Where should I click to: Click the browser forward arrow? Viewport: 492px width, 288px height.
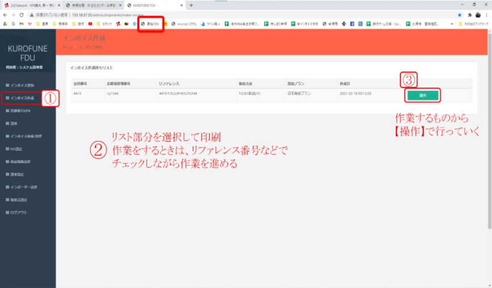[x=13, y=15]
